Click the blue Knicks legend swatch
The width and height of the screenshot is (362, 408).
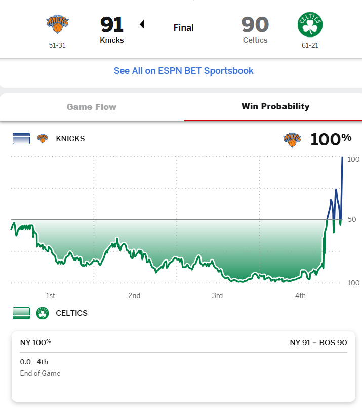[21, 138]
